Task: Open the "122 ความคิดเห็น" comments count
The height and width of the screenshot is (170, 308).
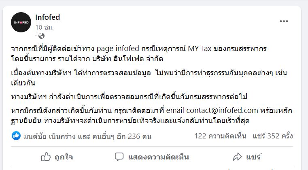Action: pyautogui.click(x=220, y=136)
